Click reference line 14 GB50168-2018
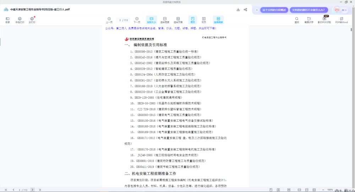The image size is (355, 192). [173, 126]
